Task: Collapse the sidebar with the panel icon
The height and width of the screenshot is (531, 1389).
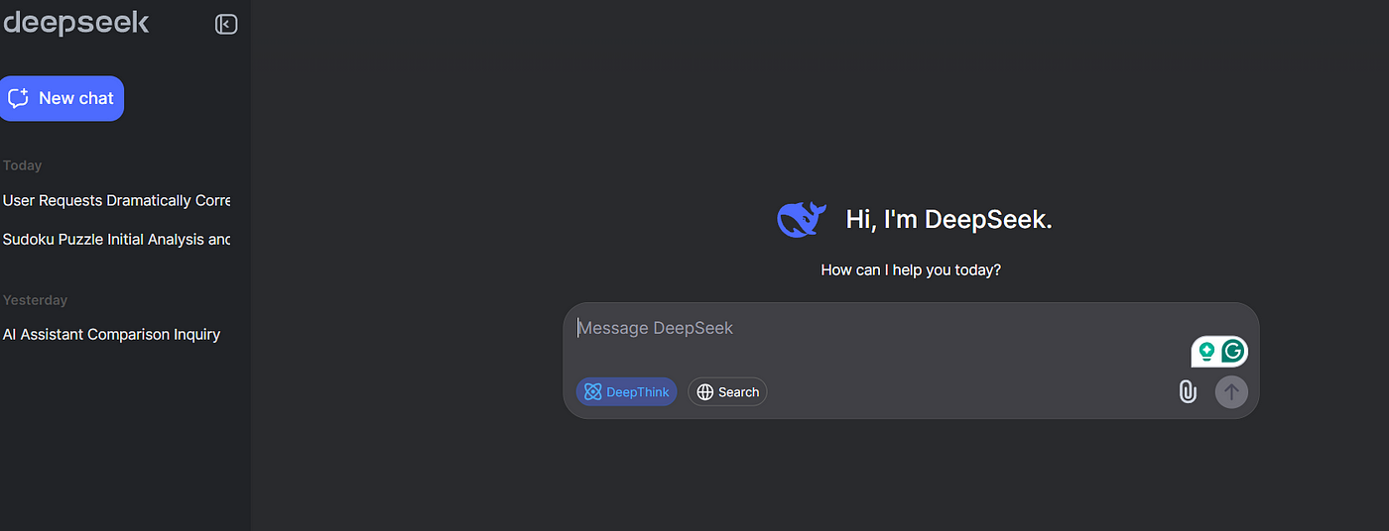Action: click(x=226, y=24)
